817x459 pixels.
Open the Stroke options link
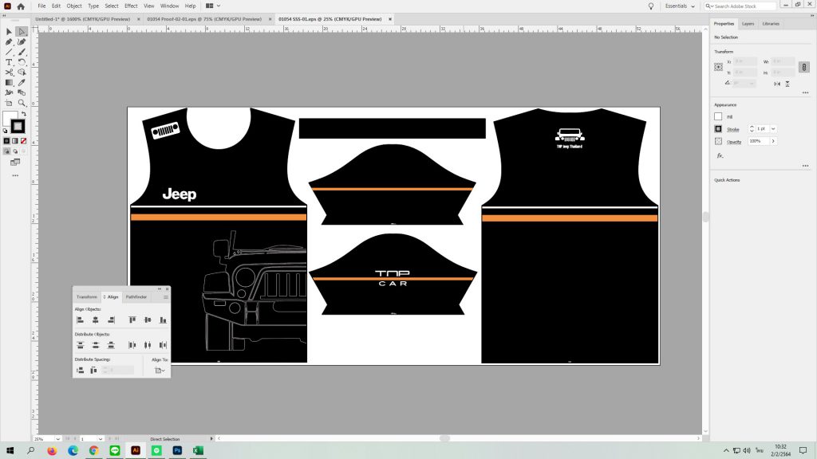point(733,129)
